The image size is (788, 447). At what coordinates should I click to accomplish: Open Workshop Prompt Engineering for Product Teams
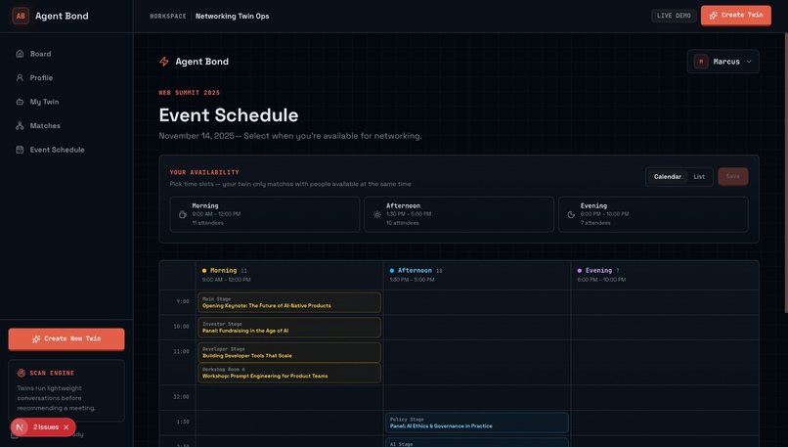(x=289, y=373)
